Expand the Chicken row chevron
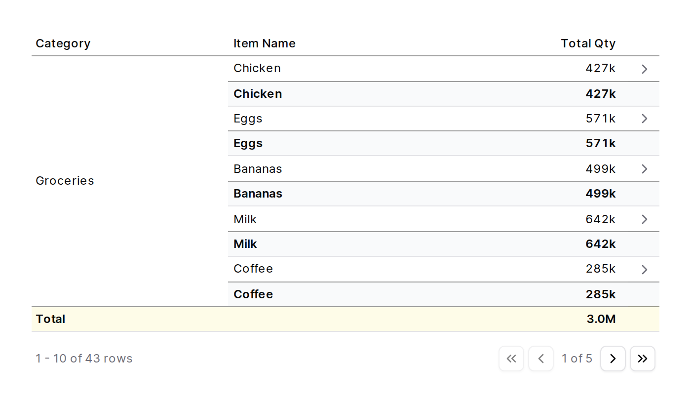 point(644,69)
